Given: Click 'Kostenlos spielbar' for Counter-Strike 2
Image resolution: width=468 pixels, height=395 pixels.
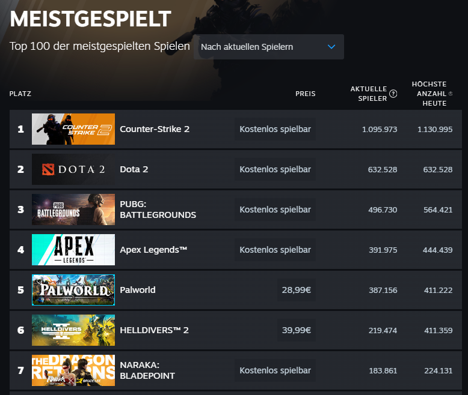Looking at the screenshot, I should click(275, 129).
